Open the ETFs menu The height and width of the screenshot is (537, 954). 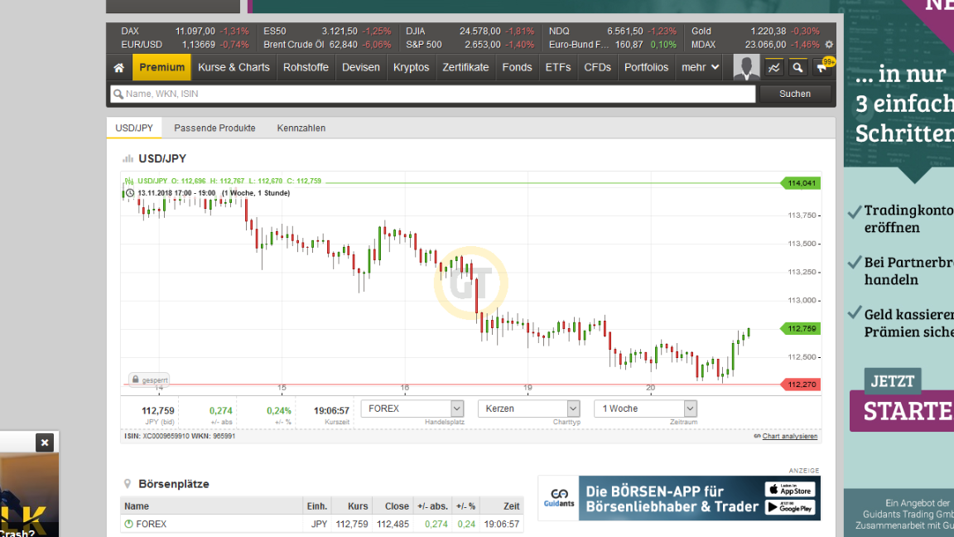point(558,68)
